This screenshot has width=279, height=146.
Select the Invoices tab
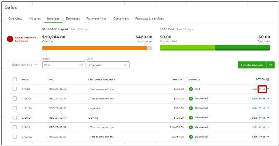tap(53, 18)
